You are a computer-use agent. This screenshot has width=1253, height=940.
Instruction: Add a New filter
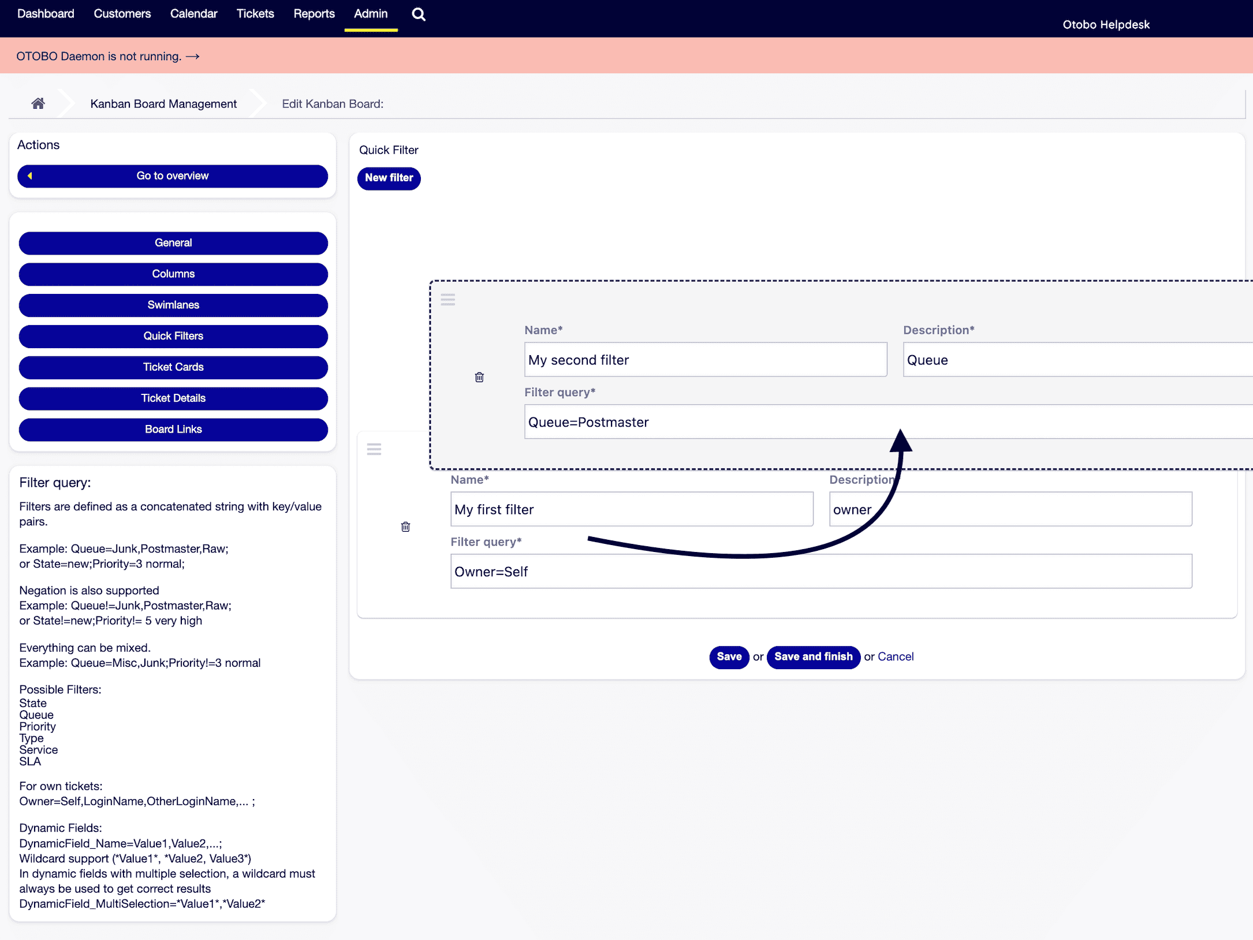pos(389,178)
